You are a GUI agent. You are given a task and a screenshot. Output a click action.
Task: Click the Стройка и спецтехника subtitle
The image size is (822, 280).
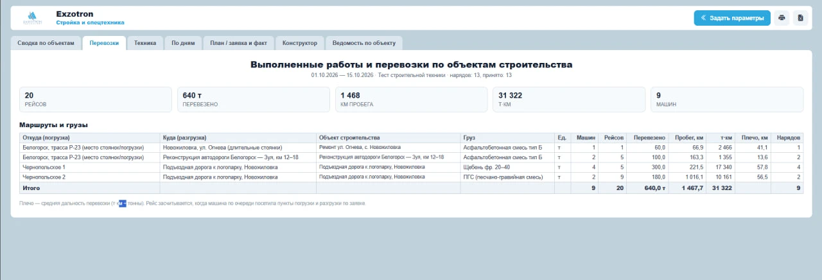[91, 22]
